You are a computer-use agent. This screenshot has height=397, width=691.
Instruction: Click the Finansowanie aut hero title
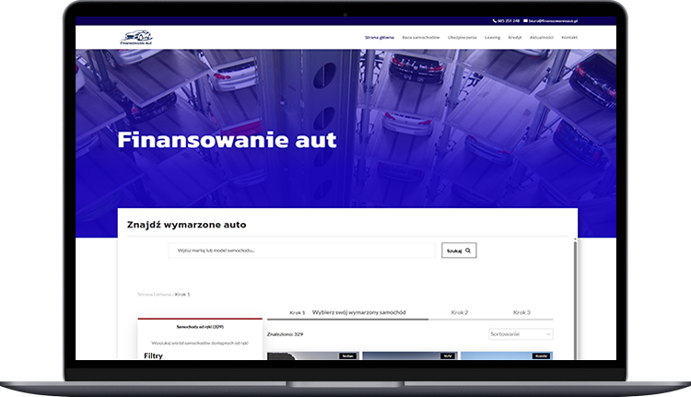click(x=227, y=140)
